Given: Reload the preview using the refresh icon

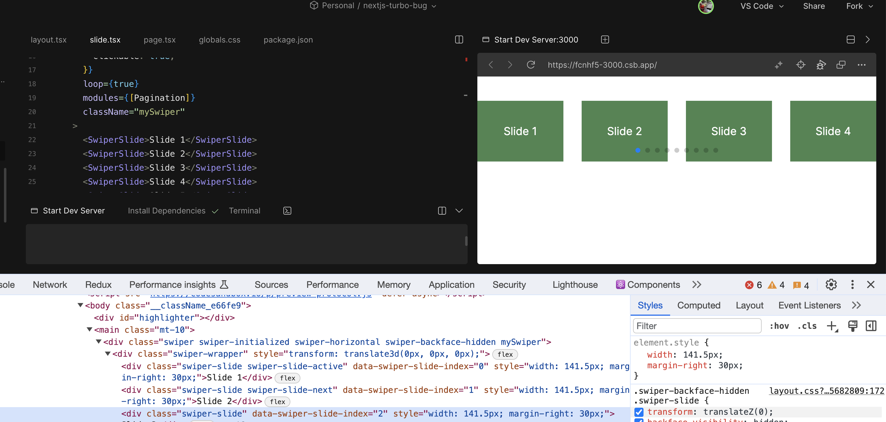Looking at the screenshot, I should point(531,65).
